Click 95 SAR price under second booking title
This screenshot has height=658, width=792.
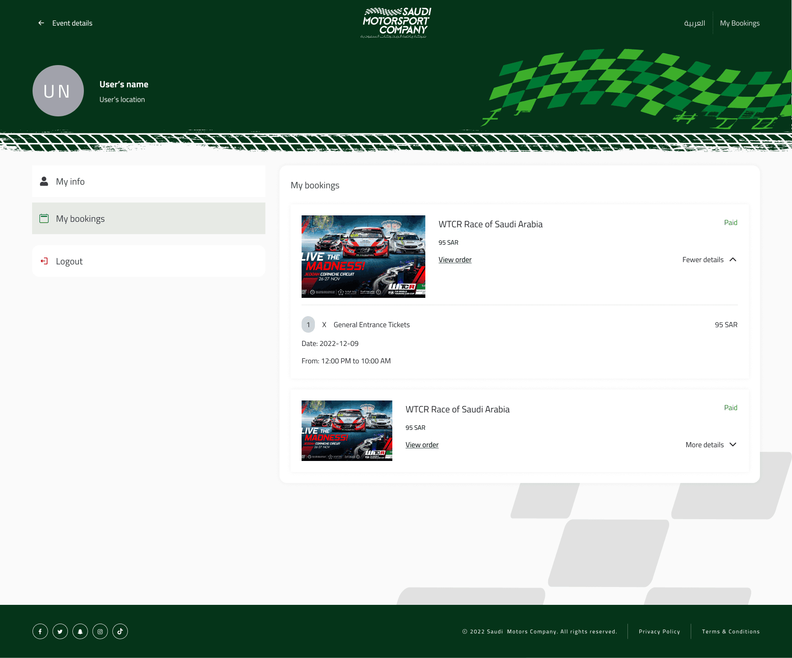click(415, 428)
